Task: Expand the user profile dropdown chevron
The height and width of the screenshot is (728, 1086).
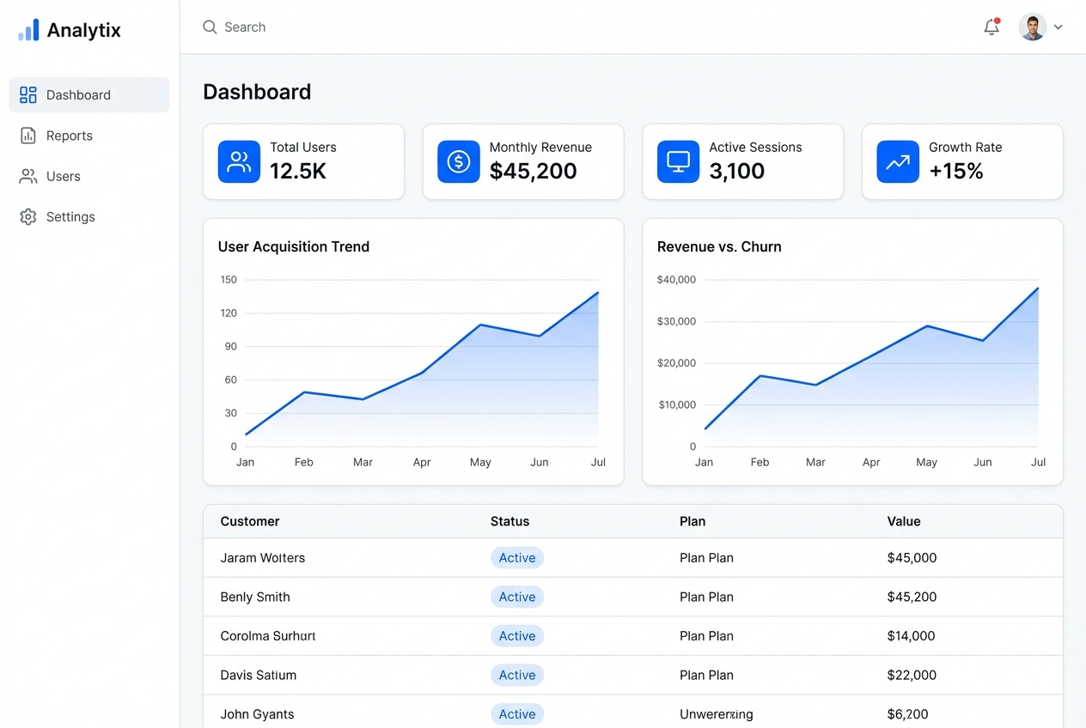Action: pos(1059,27)
